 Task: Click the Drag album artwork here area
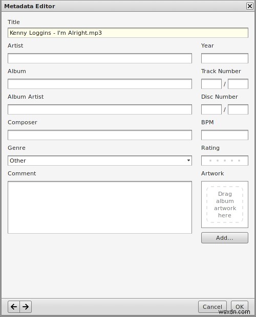pos(225,205)
